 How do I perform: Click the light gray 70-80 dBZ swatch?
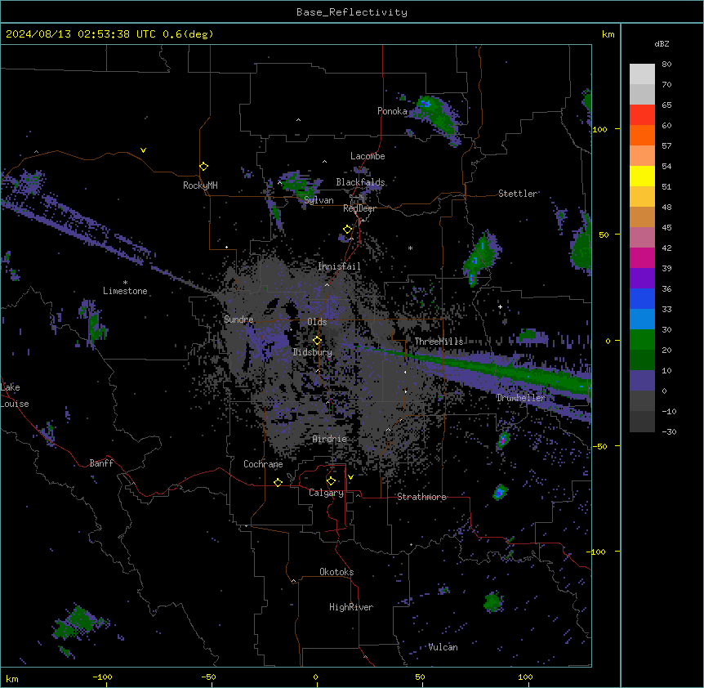[642, 74]
